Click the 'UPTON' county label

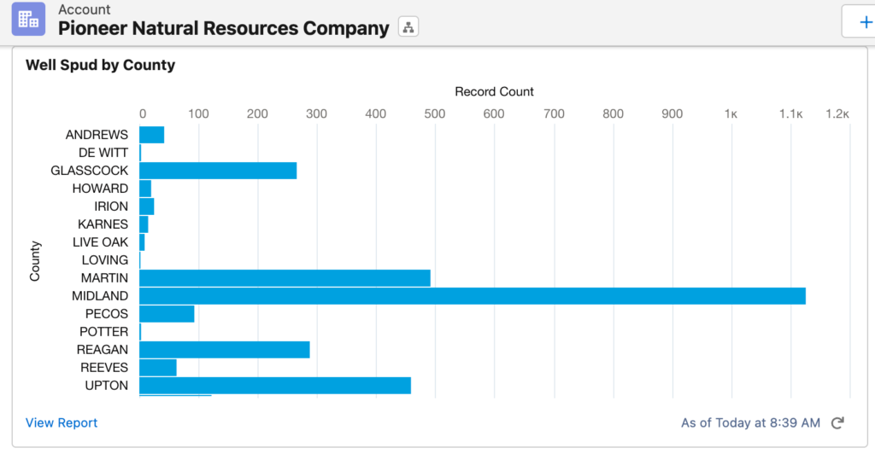[107, 386]
